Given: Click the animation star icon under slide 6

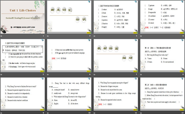Looking at the screenshot, I should point(48,74).
